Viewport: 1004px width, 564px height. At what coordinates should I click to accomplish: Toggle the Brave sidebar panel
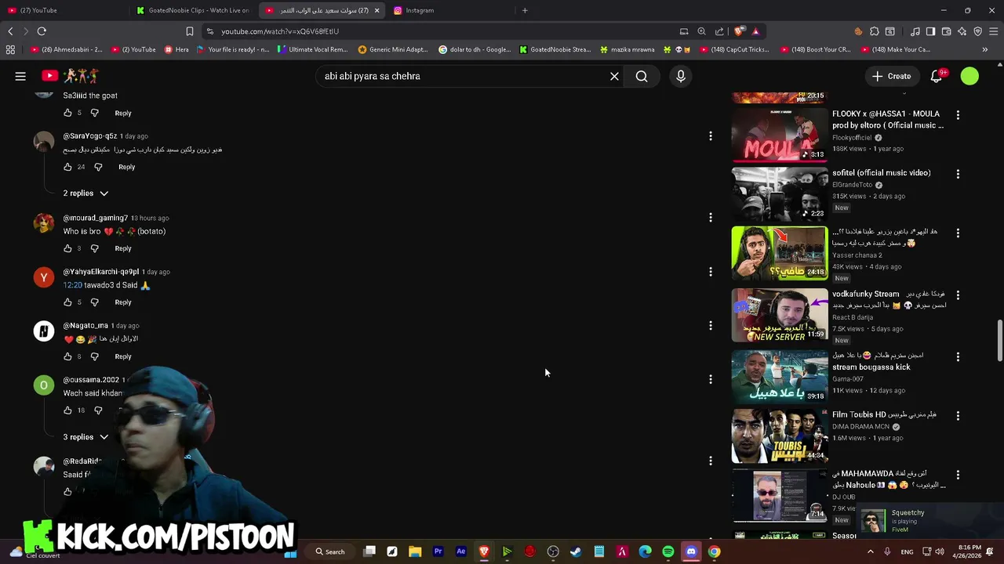pyautogui.click(x=930, y=31)
